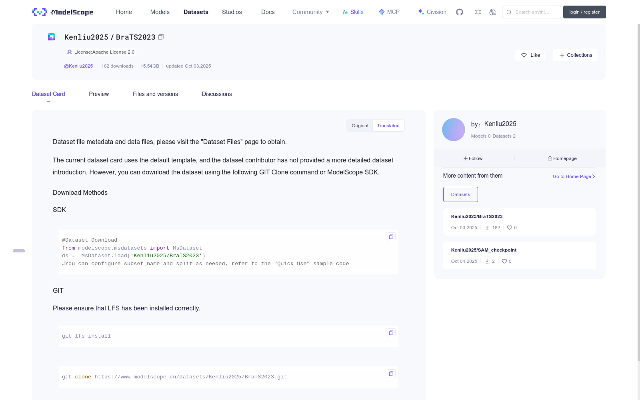Image resolution: width=640 pixels, height=400 pixels.
Task: Open Kenliu2025's Homepage button
Action: pos(562,158)
